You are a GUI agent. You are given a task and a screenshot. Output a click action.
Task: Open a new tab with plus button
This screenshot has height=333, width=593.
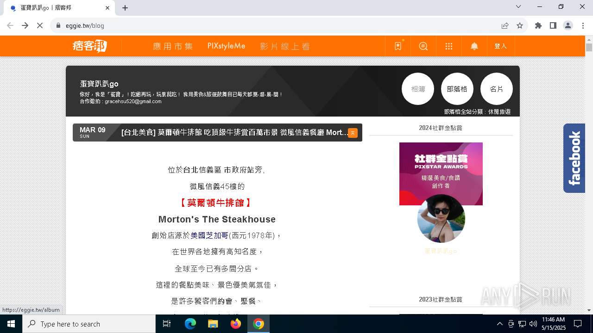point(125,8)
